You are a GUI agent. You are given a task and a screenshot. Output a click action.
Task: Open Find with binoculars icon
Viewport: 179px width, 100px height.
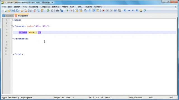pyautogui.click(x=57, y=11)
